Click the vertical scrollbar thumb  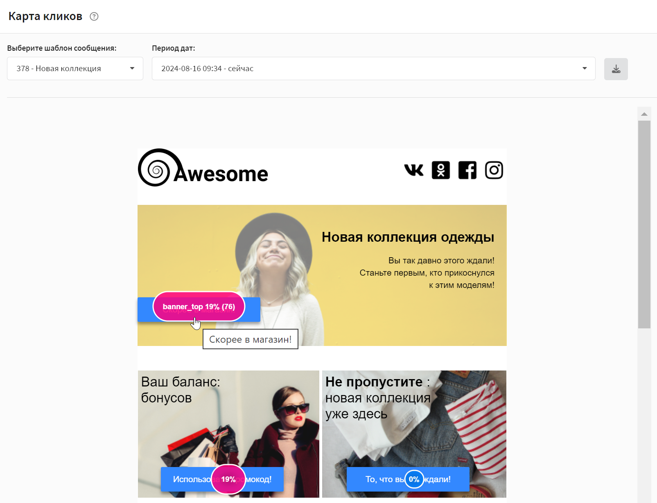[x=644, y=225]
